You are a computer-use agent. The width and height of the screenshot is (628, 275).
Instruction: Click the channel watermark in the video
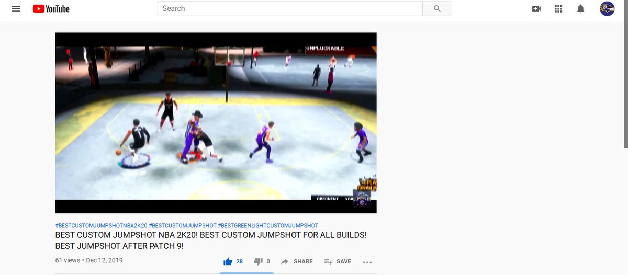tap(362, 198)
